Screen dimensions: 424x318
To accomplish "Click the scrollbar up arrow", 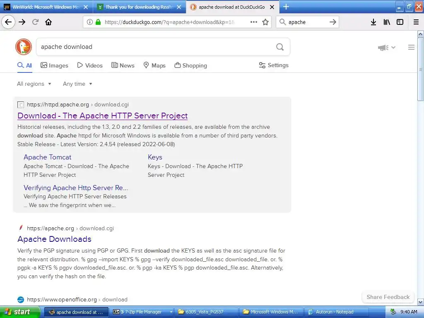I will click(x=421, y=34).
